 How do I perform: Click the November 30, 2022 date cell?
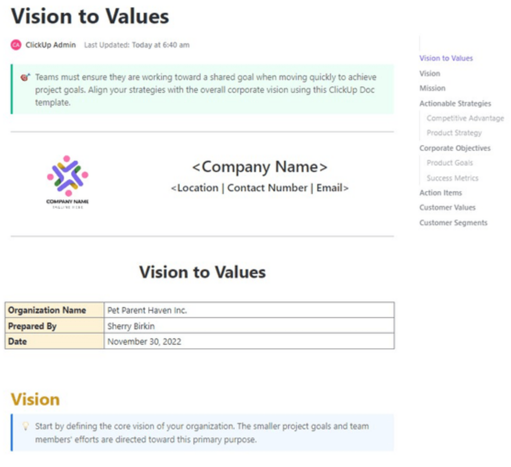[x=249, y=342]
